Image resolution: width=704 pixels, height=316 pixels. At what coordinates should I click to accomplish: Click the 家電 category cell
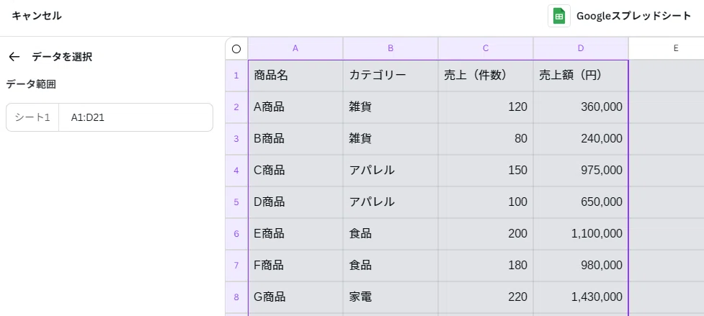click(391, 297)
